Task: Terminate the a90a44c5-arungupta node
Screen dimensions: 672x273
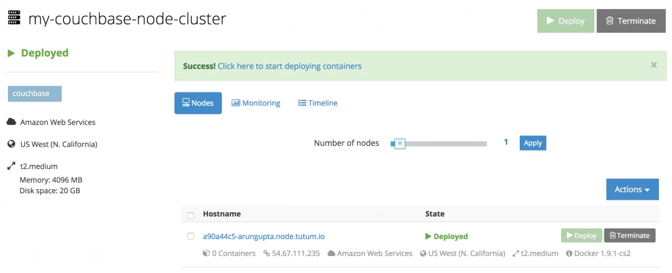Action: tap(629, 236)
